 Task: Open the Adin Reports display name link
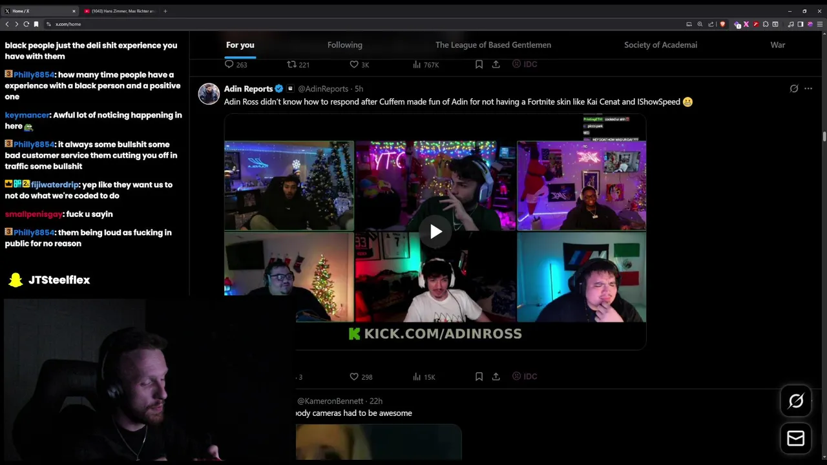[248, 88]
